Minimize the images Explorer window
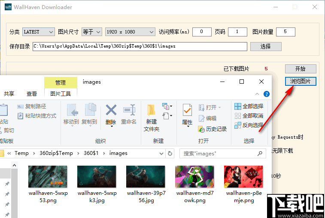325x218 pixels. coord(222,82)
